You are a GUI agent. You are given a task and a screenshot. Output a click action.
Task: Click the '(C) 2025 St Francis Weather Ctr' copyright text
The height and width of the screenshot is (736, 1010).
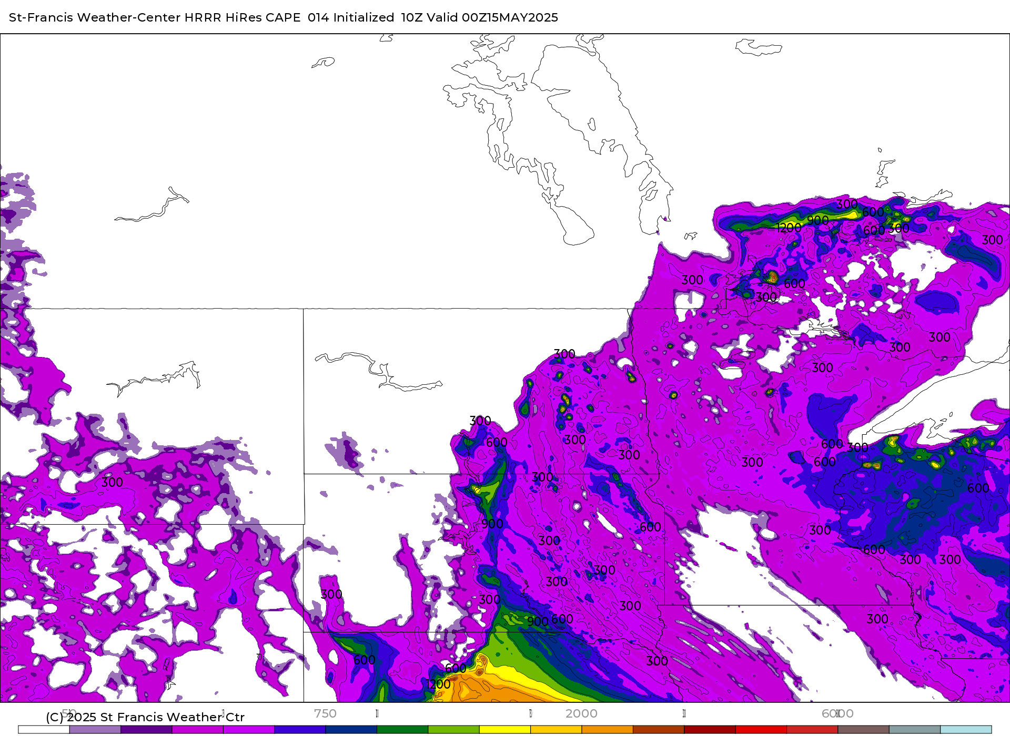145,717
